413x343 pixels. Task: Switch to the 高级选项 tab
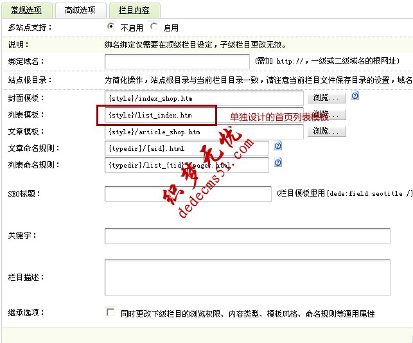tap(80, 10)
